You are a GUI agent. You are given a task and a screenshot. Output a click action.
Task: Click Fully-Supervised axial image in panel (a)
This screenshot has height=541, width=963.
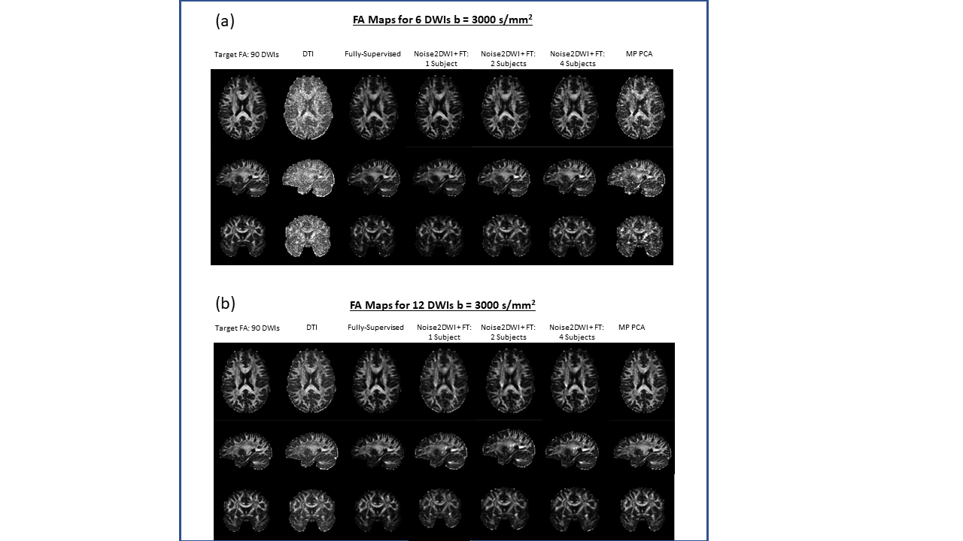point(374,107)
